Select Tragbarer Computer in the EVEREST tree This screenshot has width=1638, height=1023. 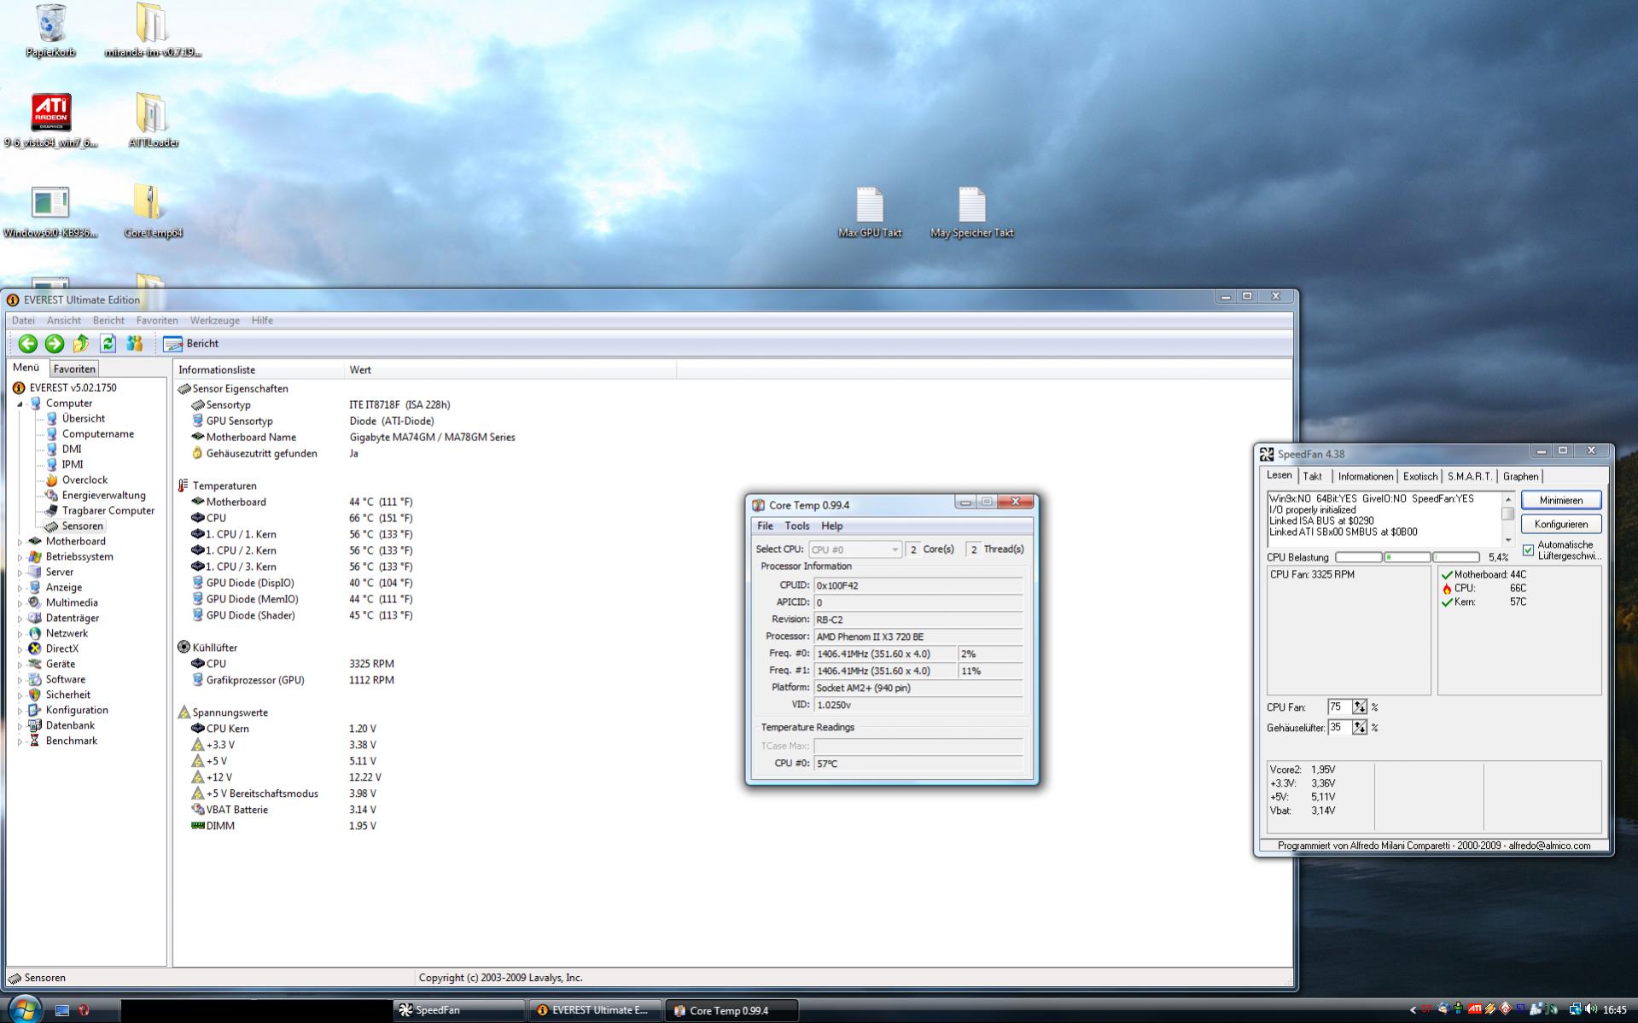click(x=108, y=510)
